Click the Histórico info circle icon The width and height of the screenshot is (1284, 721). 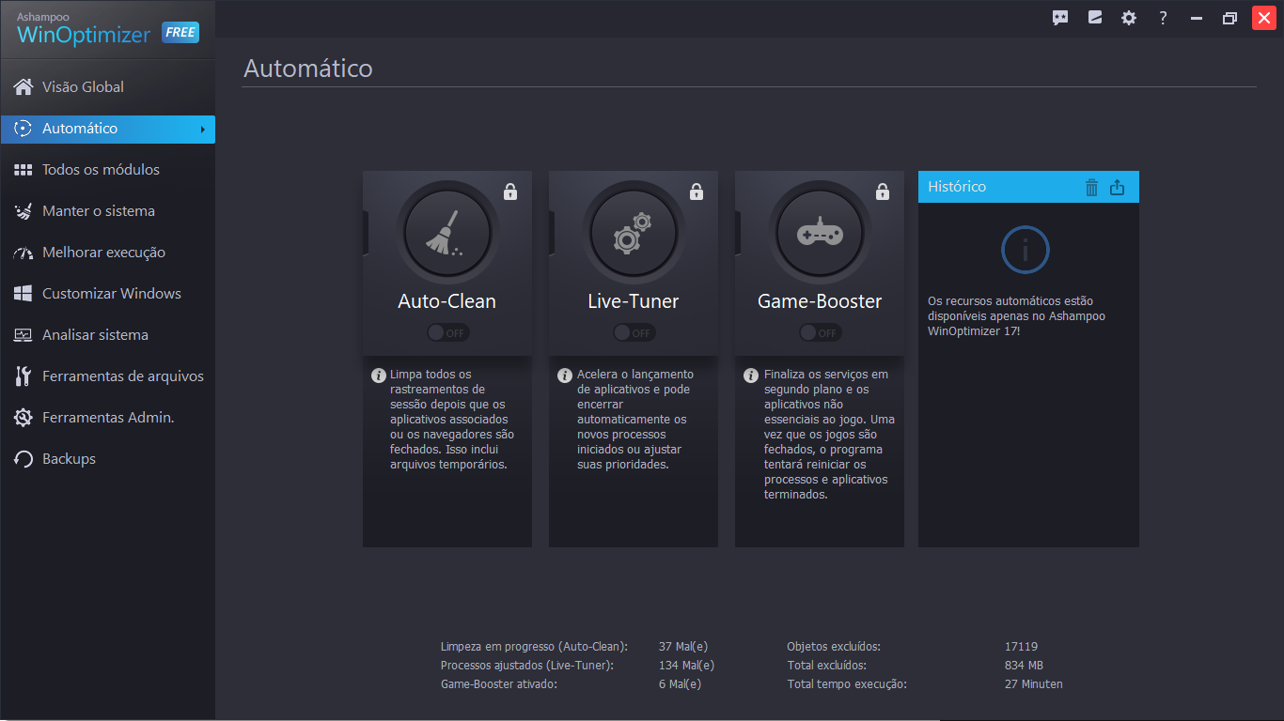pos(1026,250)
